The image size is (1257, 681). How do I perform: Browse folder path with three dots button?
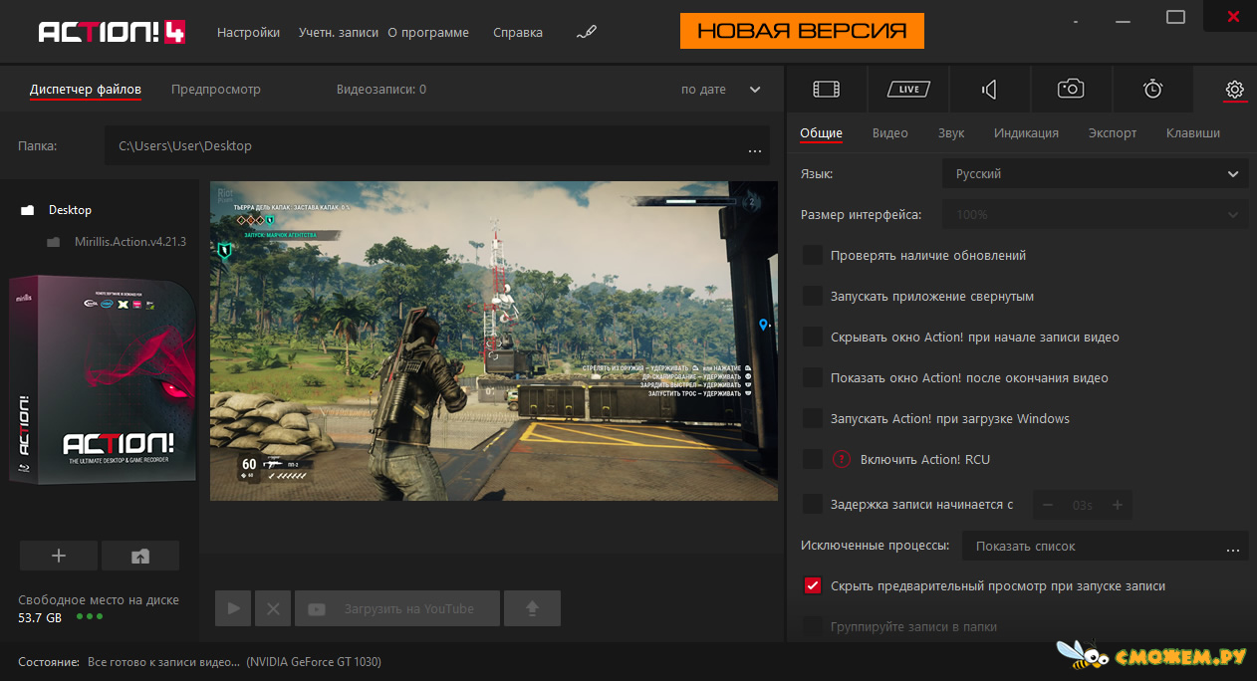pyautogui.click(x=755, y=151)
